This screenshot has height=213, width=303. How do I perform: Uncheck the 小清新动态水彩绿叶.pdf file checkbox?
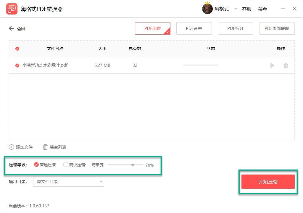coord(17,65)
